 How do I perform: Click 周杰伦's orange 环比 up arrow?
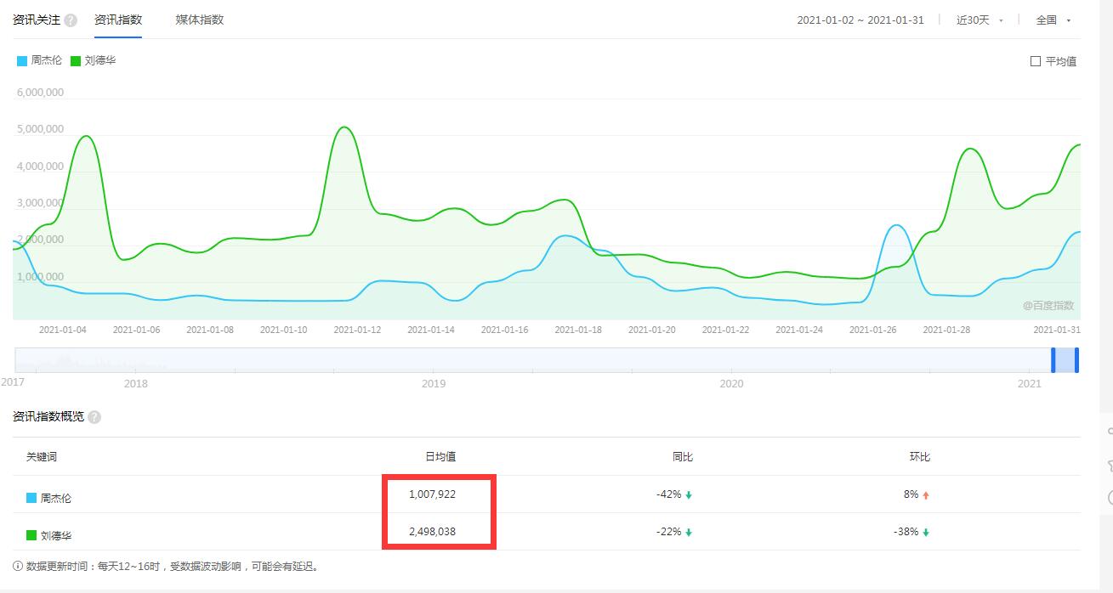(x=926, y=495)
